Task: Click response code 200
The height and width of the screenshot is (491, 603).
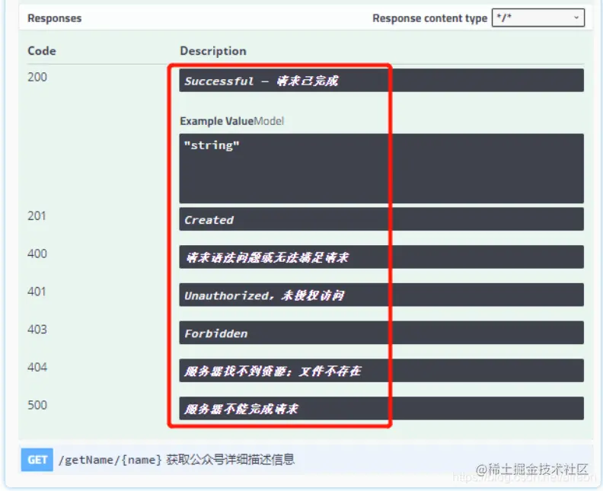Action: [37, 78]
